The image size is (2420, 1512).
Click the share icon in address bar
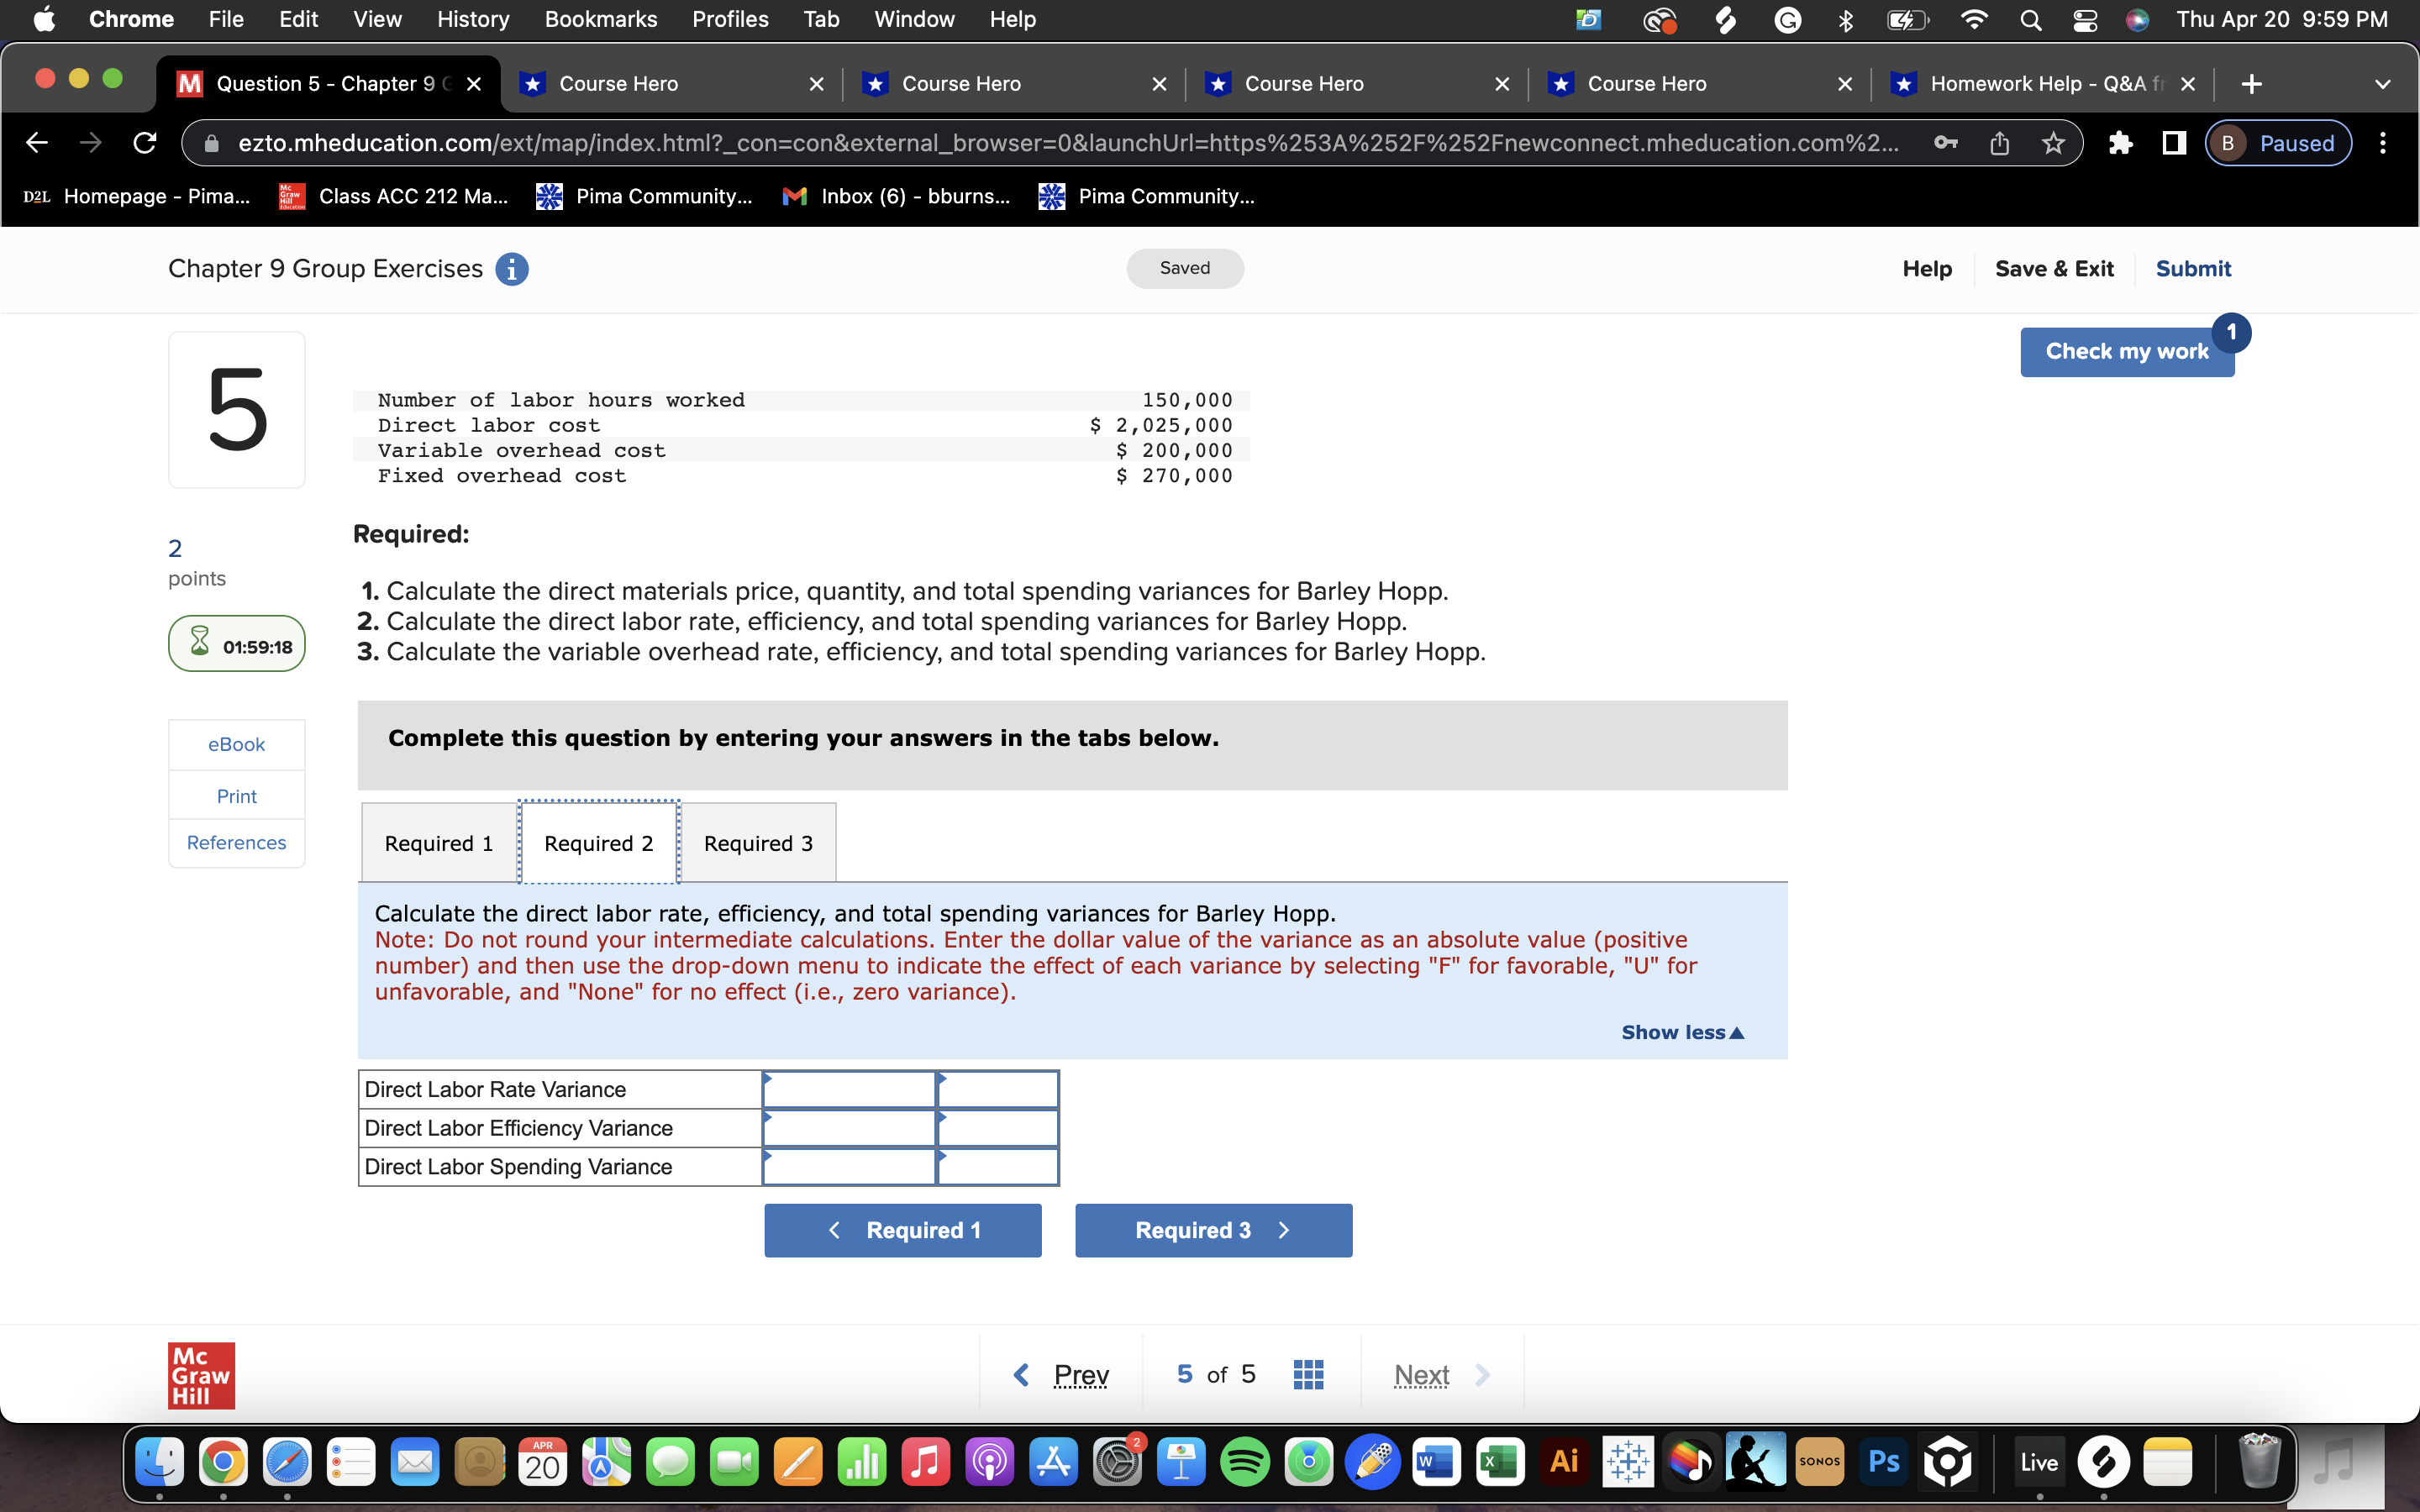tap(1999, 143)
